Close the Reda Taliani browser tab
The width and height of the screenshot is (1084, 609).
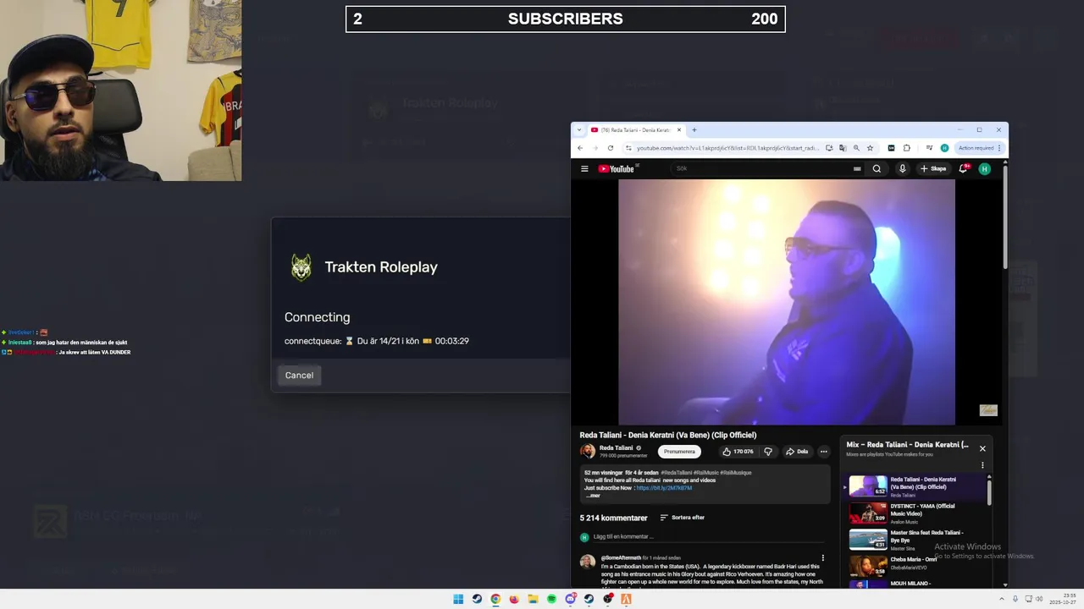[x=679, y=130]
